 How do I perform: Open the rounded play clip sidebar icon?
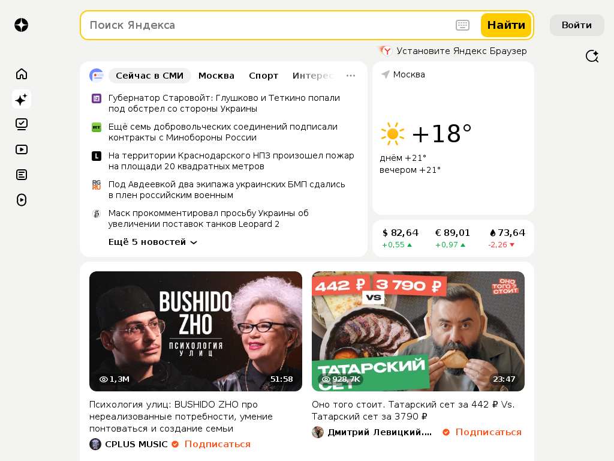click(22, 200)
